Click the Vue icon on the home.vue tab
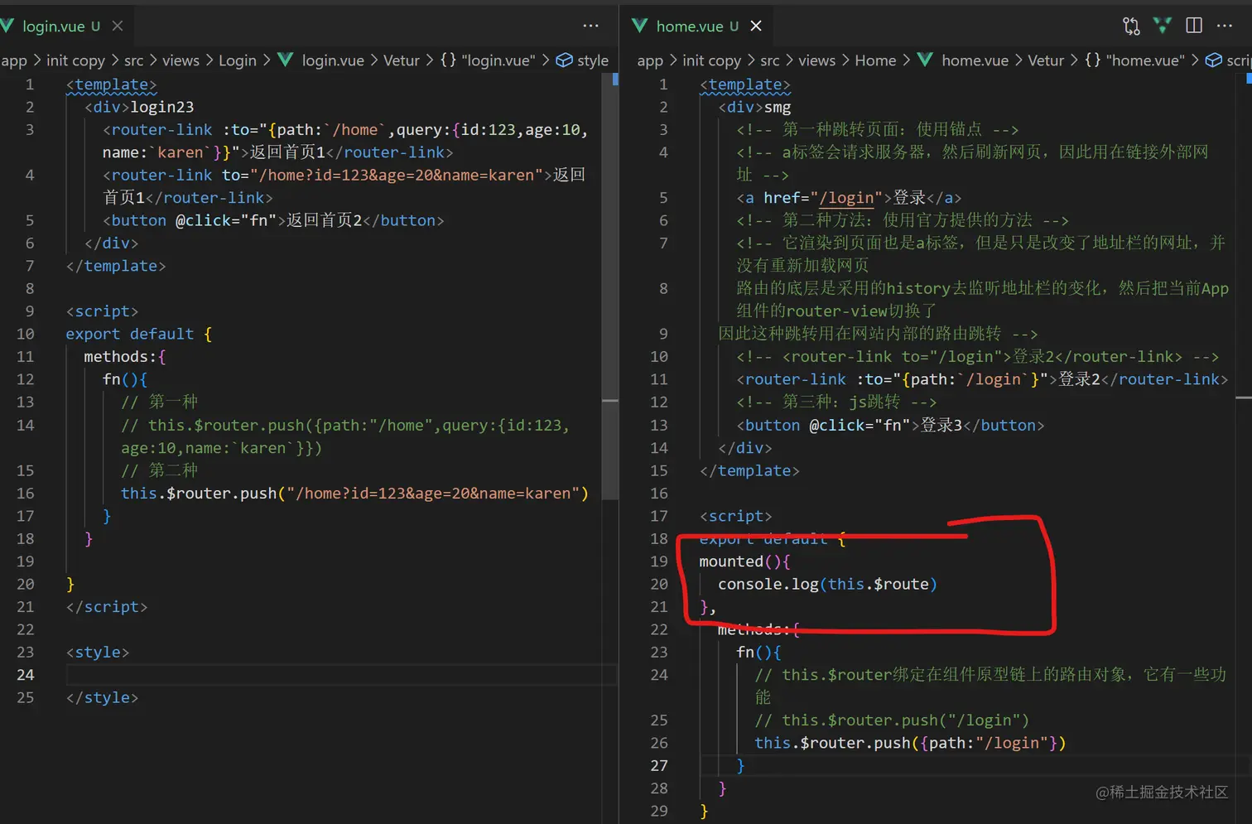This screenshot has height=824, width=1252. (x=640, y=26)
